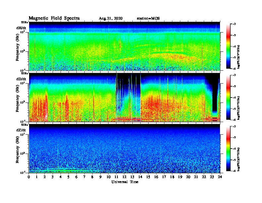
Task: Click the hour 23 tick label on the time axis
Action: [x=212, y=177]
